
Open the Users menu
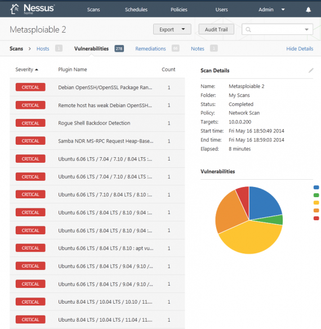click(221, 10)
